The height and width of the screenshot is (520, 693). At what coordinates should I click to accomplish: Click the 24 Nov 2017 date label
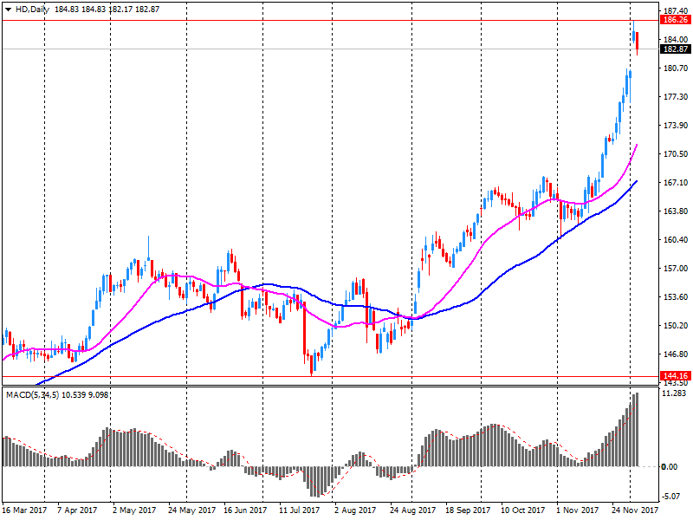627,510
